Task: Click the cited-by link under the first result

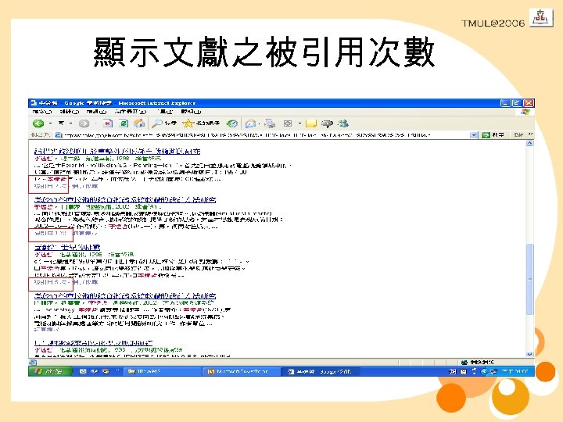Action: [x=50, y=186]
